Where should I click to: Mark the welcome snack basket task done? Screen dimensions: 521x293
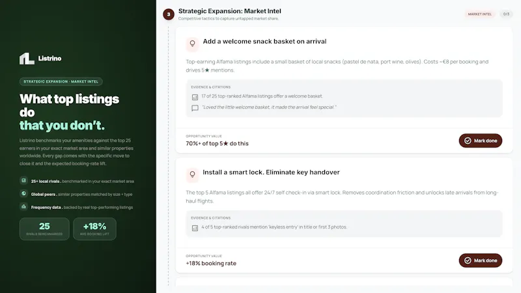point(481,141)
